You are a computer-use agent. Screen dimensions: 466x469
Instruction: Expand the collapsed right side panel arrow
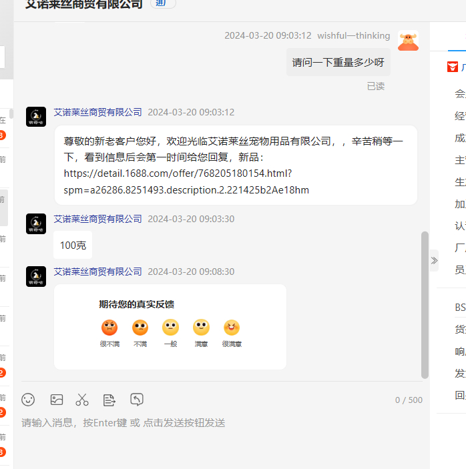click(434, 260)
